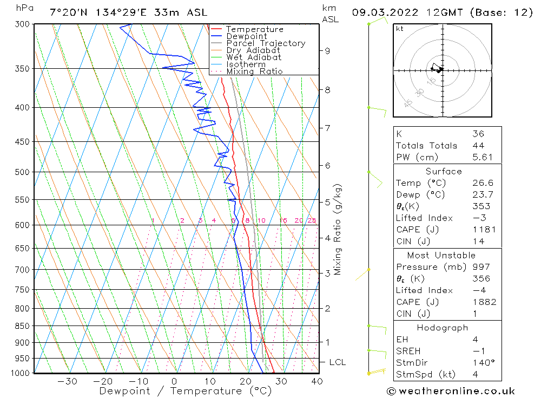Click the surface Dewp value 23.7
This screenshot has height=397, width=541.
click(x=483, y=194)
